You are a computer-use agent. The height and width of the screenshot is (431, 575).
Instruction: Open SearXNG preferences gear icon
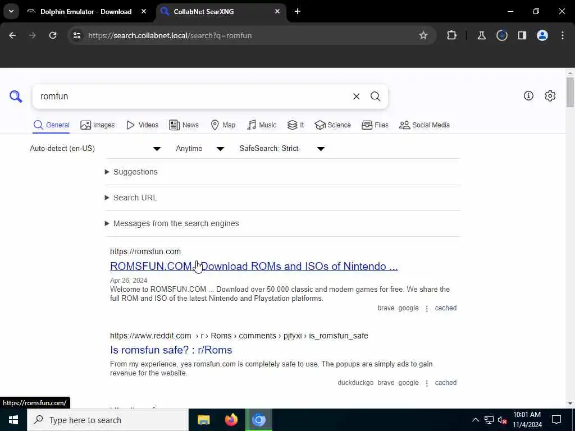click(550, 96)
